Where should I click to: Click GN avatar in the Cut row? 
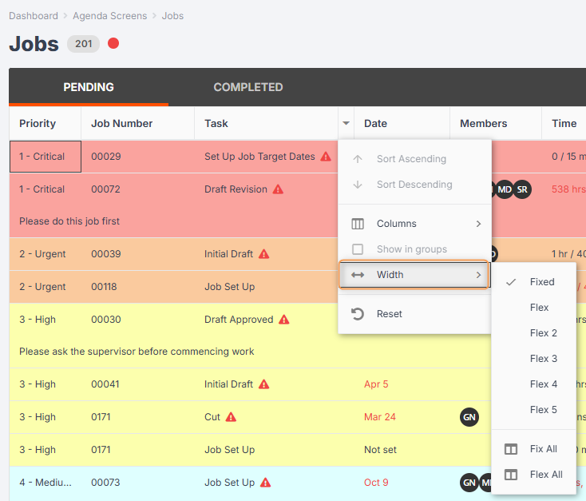tap(469, 417)
